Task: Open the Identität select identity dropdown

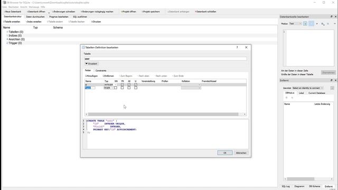Action: [x=308, y=88]
